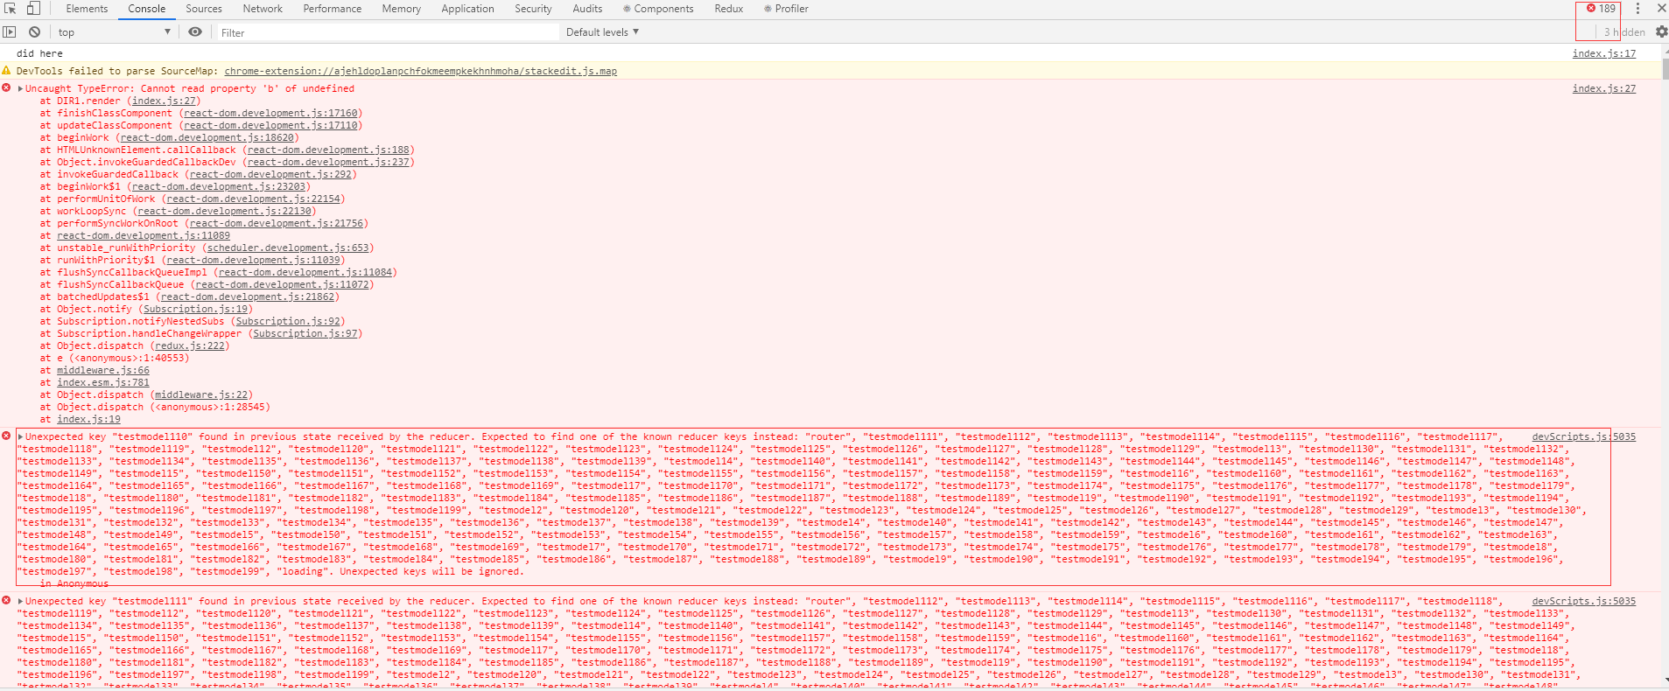Viewport: 1669px width, 691px height.
Task: Open the Network tab
Action: coord(263,9)
